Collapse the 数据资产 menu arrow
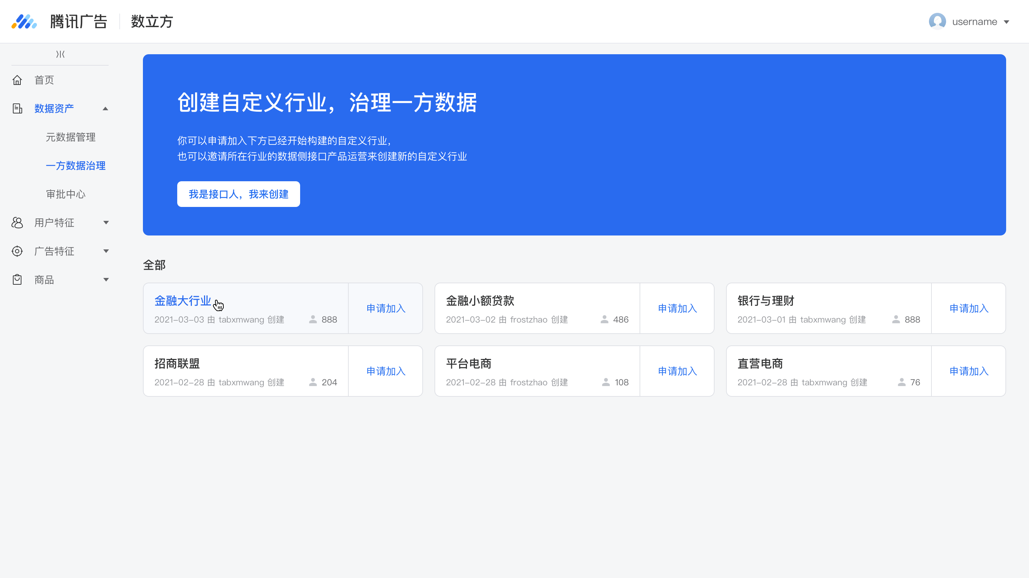 (105, 108)
